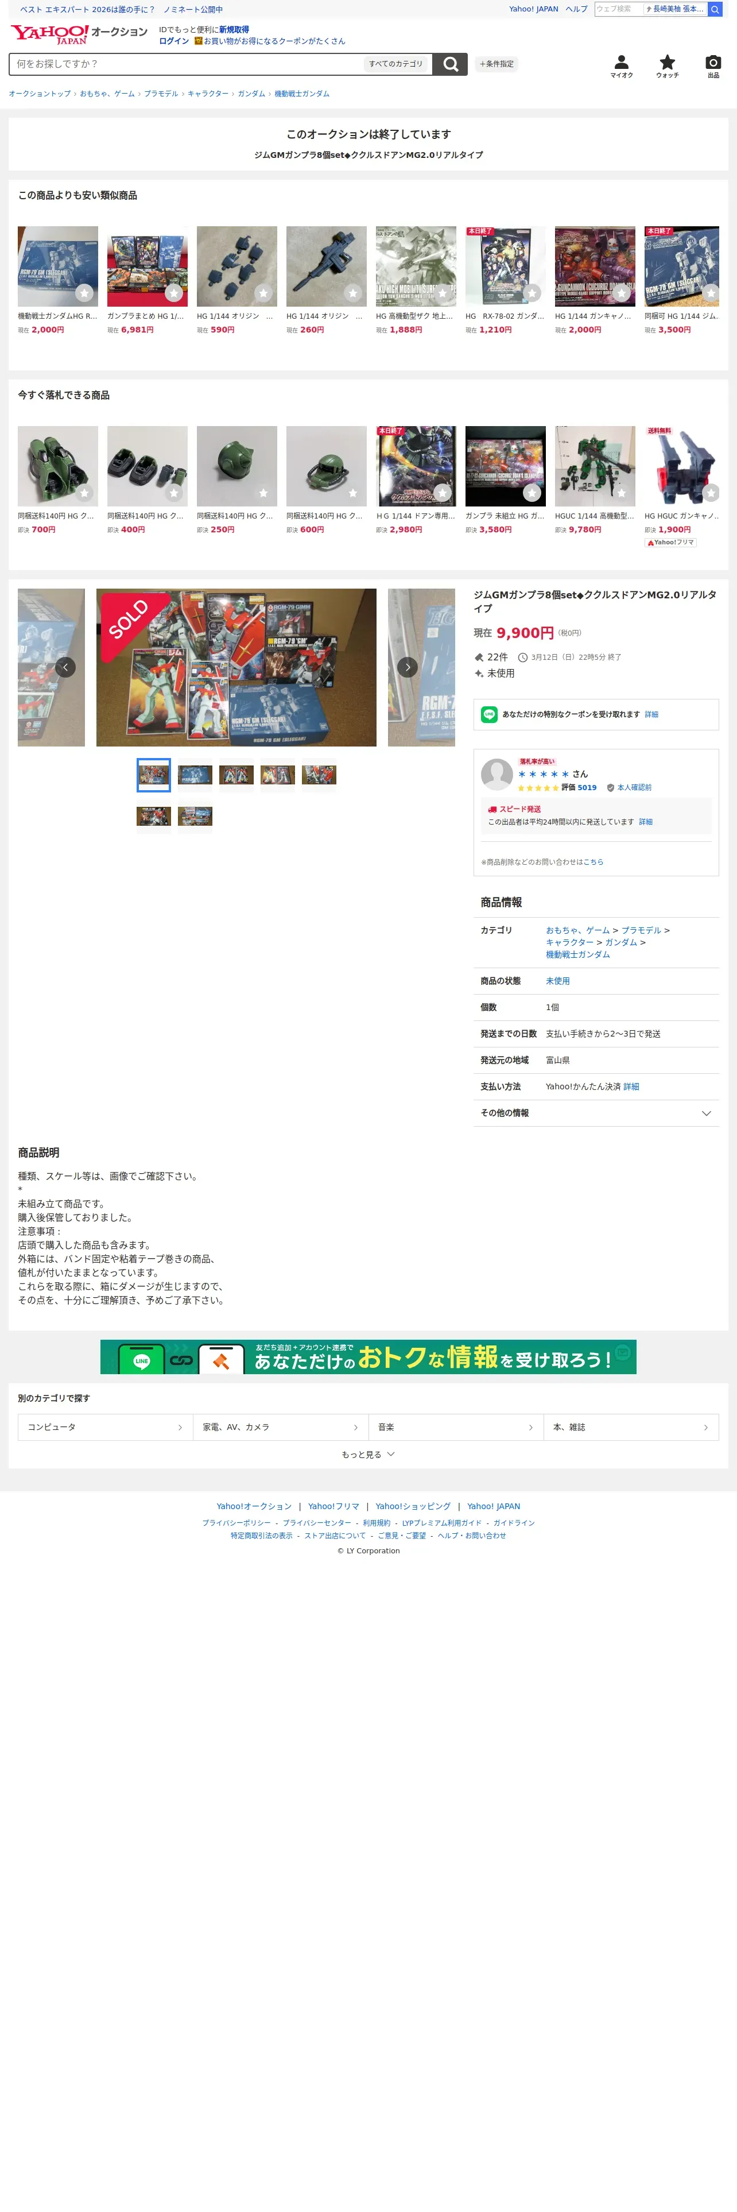Go to オークショントップ breadcrumb
The width and height of the screenshot is (737, 2212).
click(40, 94)
